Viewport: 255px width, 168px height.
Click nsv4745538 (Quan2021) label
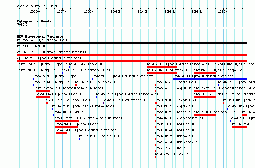(173, 154)
